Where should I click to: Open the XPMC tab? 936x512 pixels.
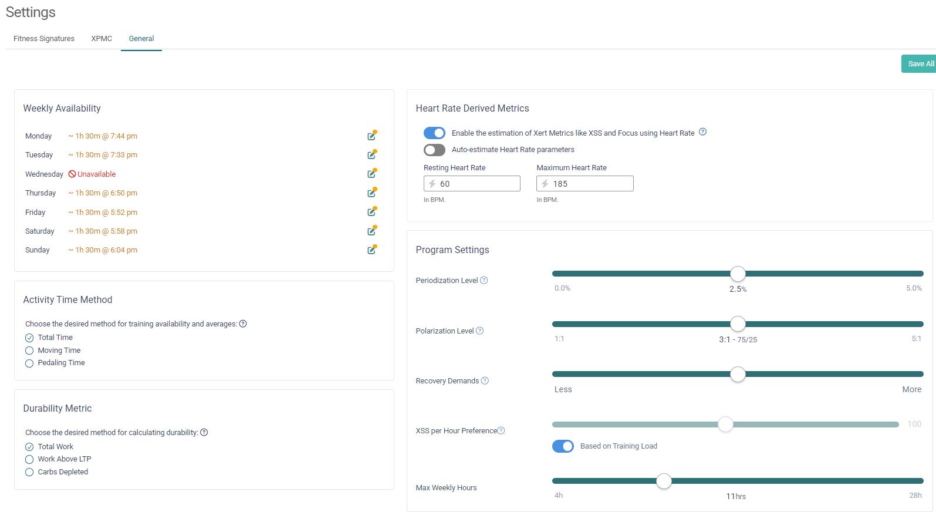(102, 39)
